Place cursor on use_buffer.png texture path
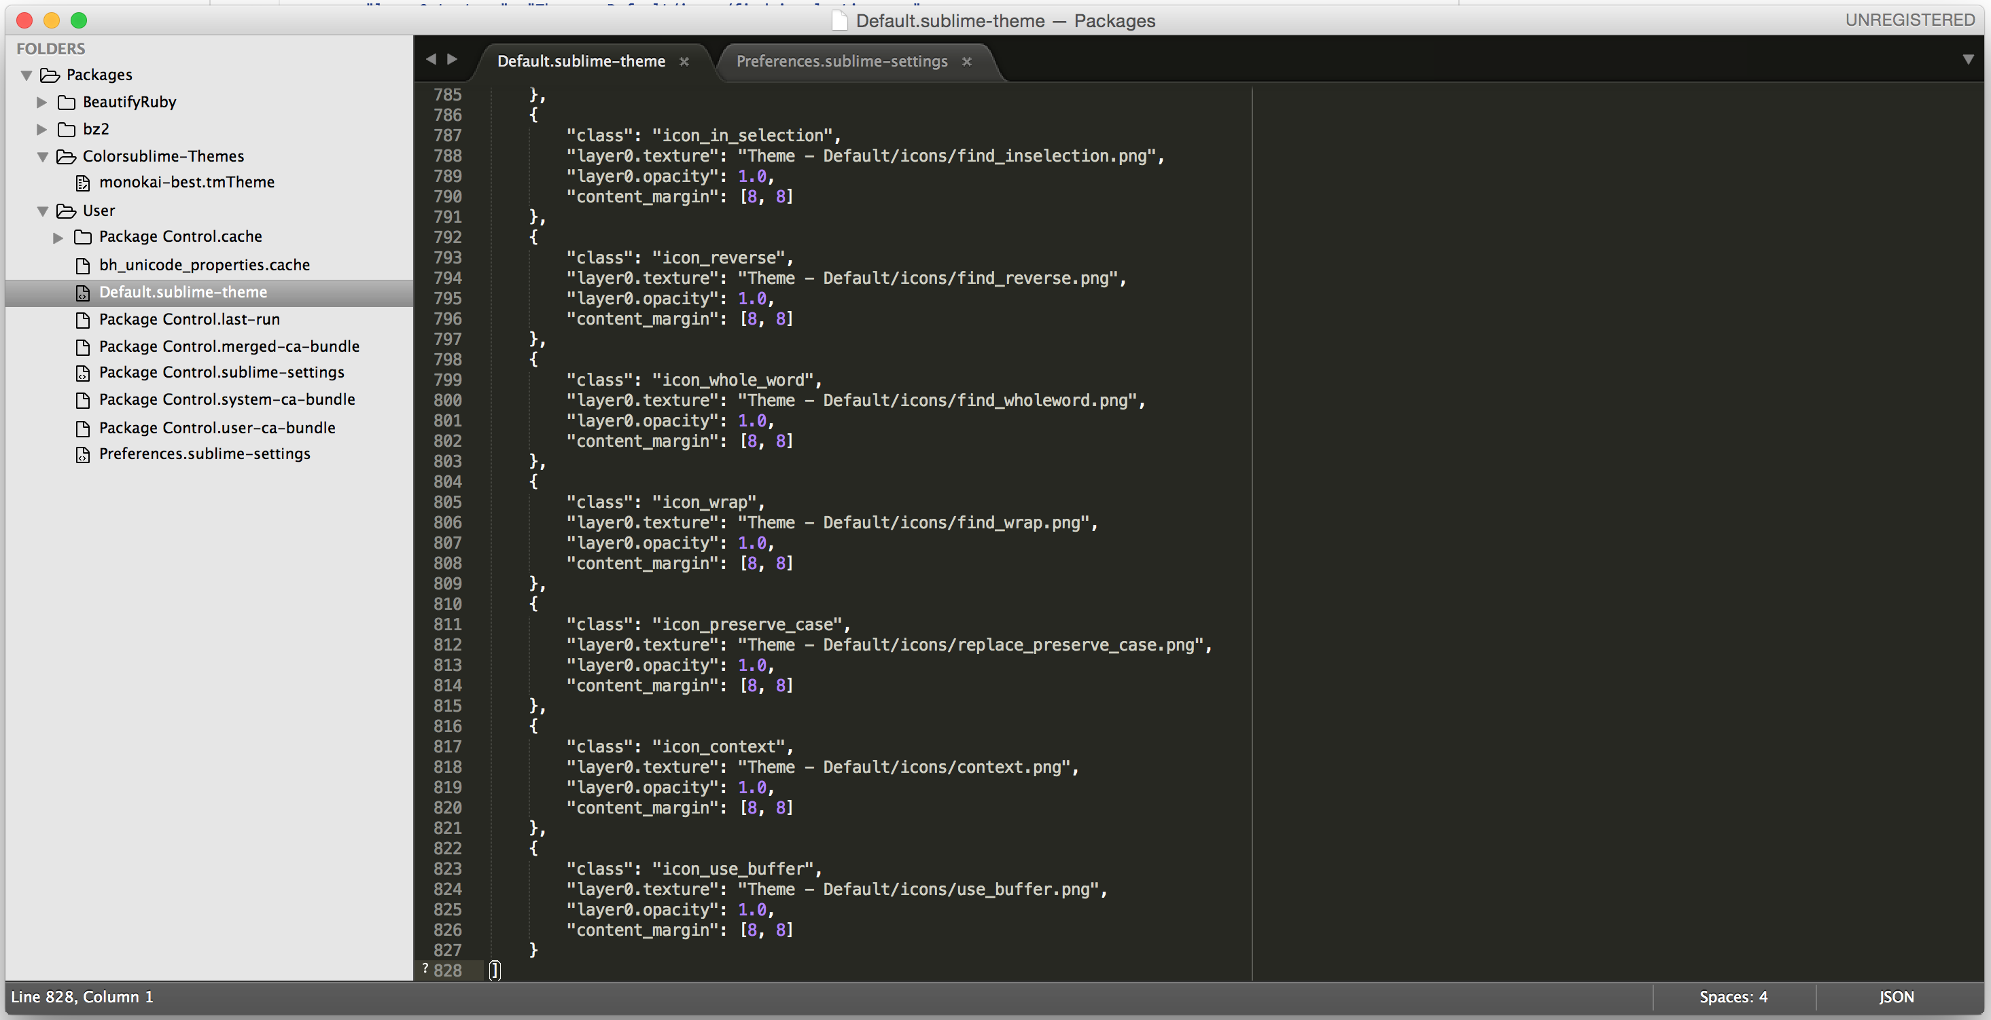 point(1023,890)
